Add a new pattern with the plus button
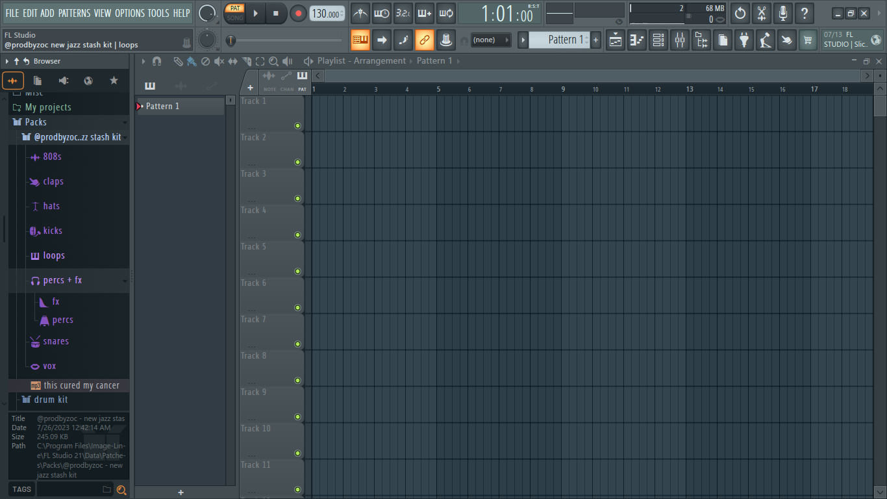Image resolution: width=887 pixels, height=499 pixels. (x=596, y=40)
